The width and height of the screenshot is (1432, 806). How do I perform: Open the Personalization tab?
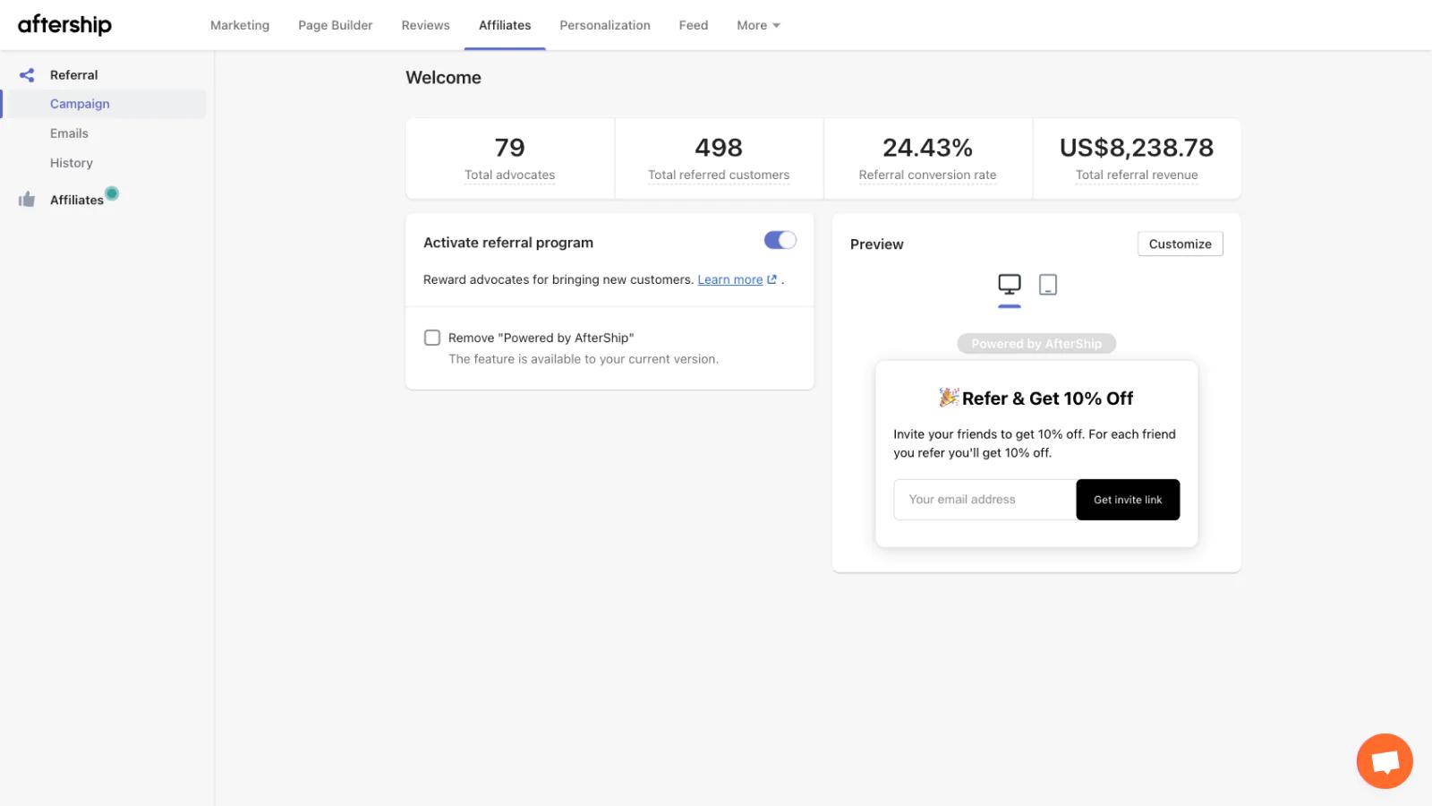click(x=605, y=25)
